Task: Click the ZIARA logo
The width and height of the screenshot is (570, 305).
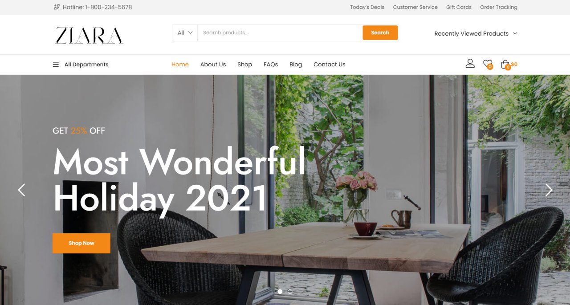Action: tap(89, 36)
